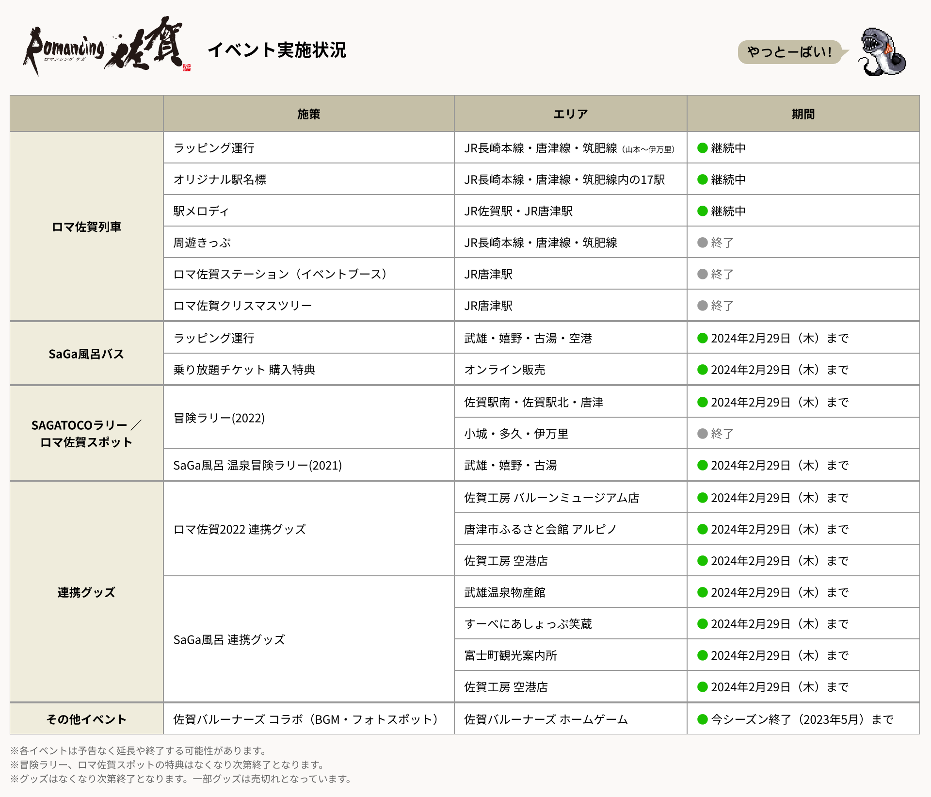Image resolution: width=931 pixels, height=797 pixels.
Task: Click the イベント実施状況 page title
Action: click(x=277, y=50)
